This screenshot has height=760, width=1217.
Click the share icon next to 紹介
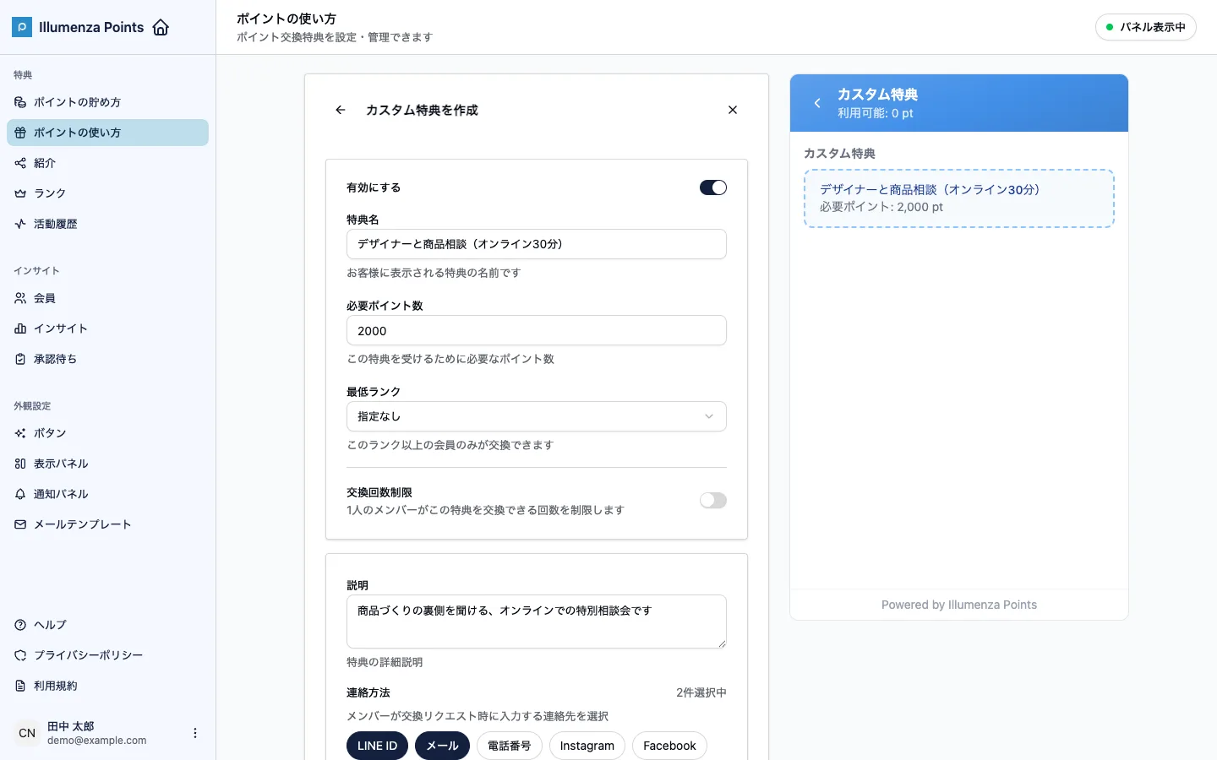click(x=20, y=163)
